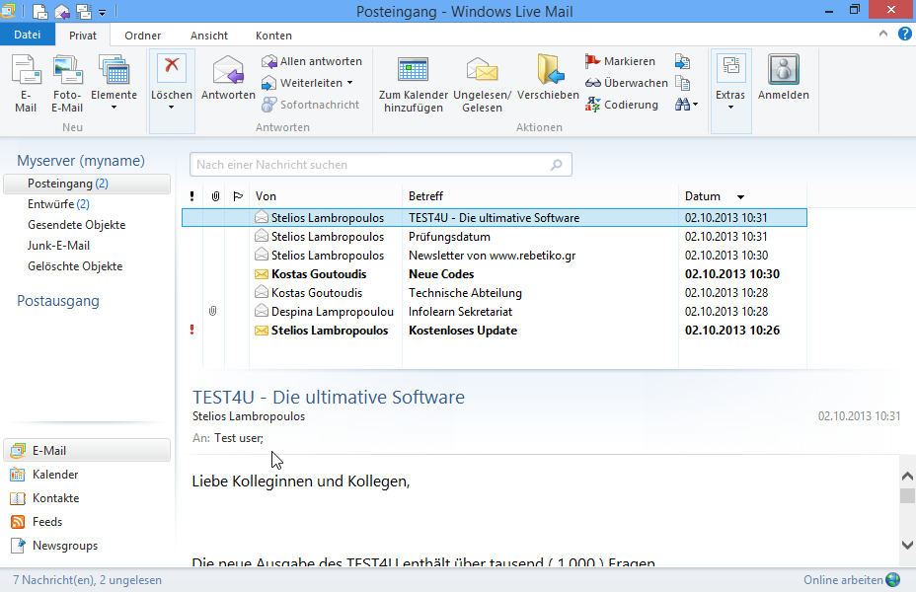The image size is (916, 592).
Task: Toggle Überwachen watch on conversation
Action: point(626,83)
